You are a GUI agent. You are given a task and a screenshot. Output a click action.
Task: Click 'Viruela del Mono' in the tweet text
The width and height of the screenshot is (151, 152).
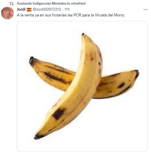(x=110, y=15)
